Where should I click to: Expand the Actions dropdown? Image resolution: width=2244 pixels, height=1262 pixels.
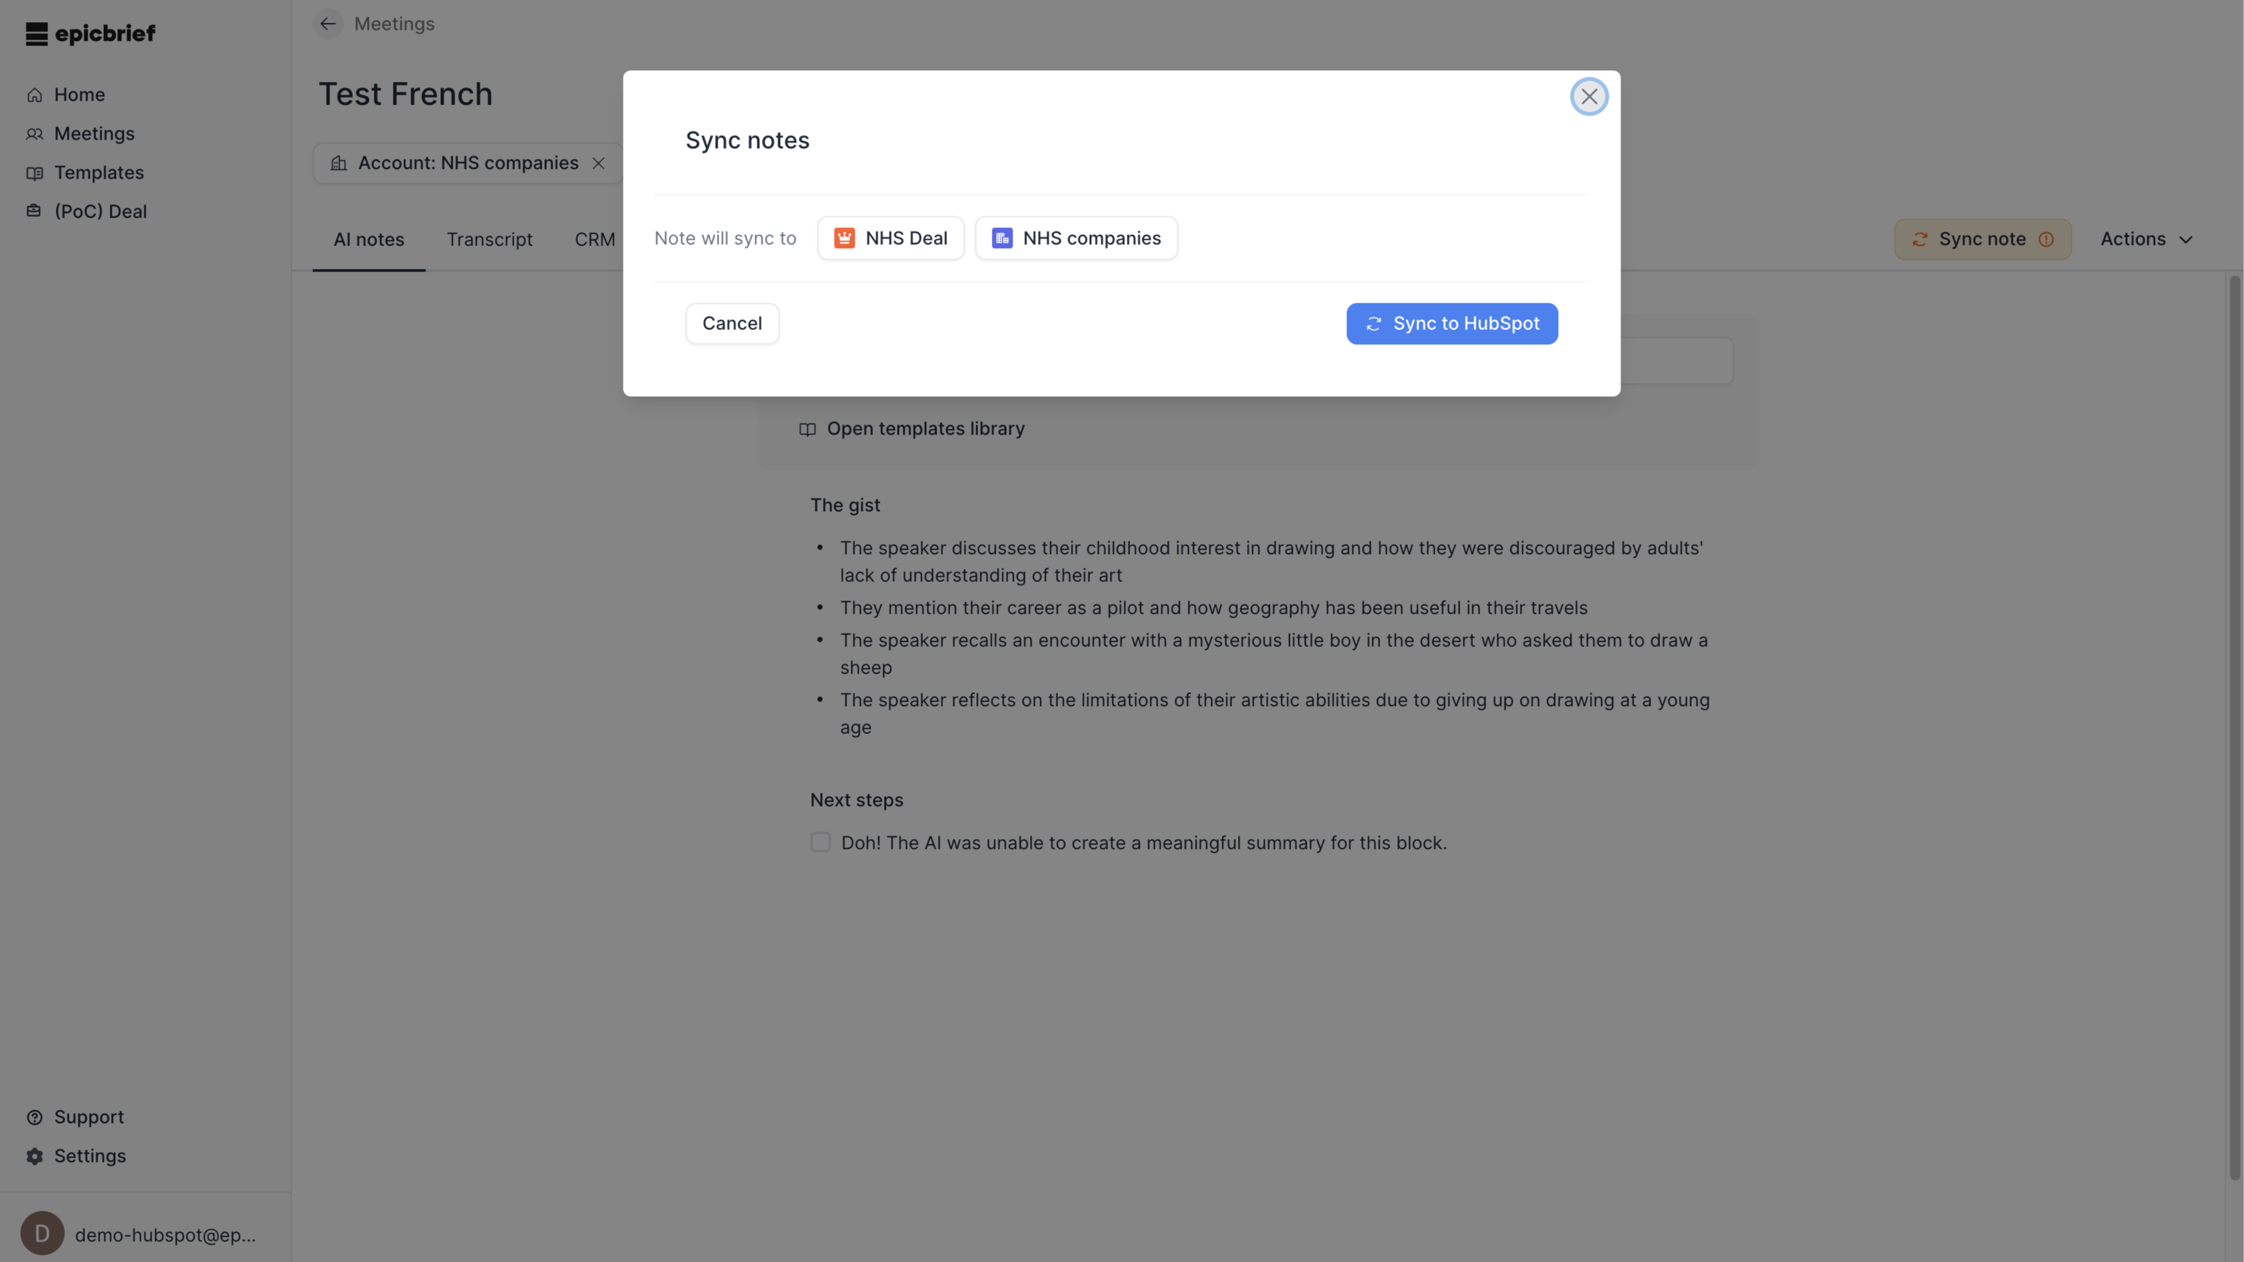[x=2147, y=240]
